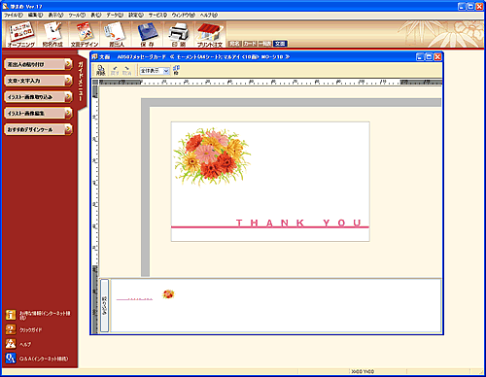Image resolution: width=486 pixels, height=377 pixels.
Task: Click the 枠 frame icon beside zoom dropdown
Action: point(176,70)
